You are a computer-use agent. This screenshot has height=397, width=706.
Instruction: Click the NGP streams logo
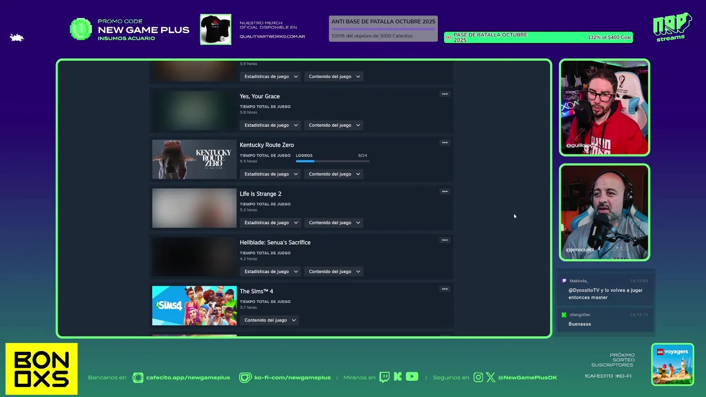(672, 26)
